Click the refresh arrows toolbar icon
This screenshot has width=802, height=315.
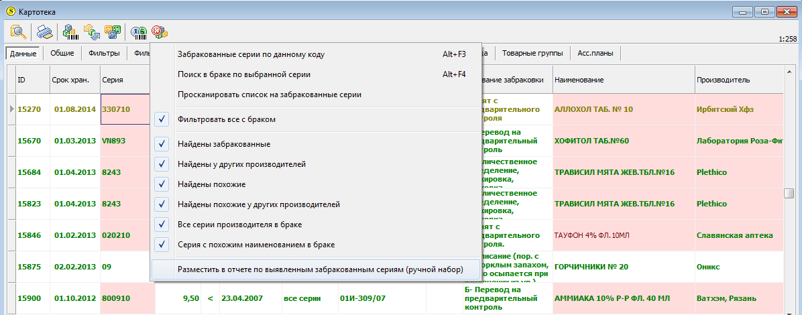coord(91,31)
